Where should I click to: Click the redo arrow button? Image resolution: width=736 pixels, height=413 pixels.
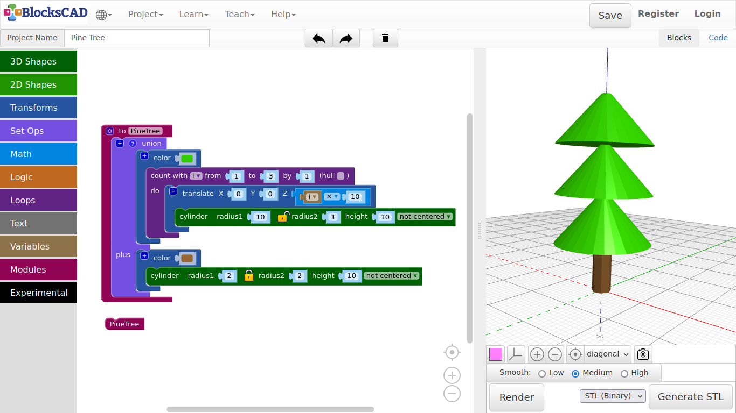346,38
